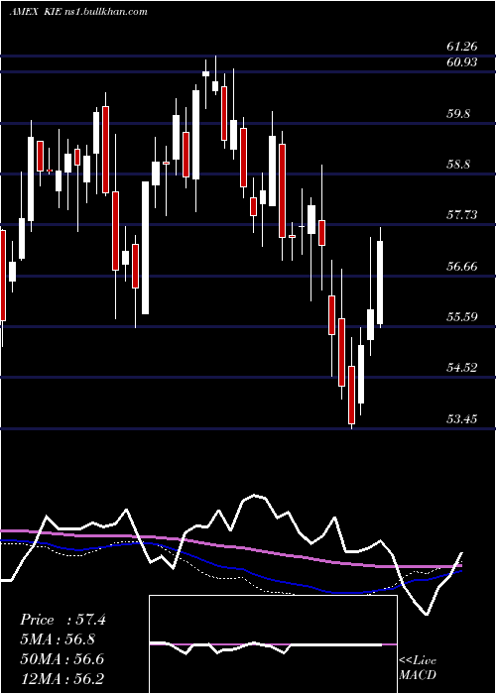Screen dimensions: 496x694
Task: Click the 5MA : 56.8 readout
Action: click(59, 639)
